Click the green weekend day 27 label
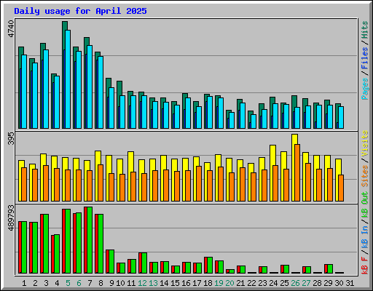Viewport: 373px width, 291px height. tap(306, 283)
